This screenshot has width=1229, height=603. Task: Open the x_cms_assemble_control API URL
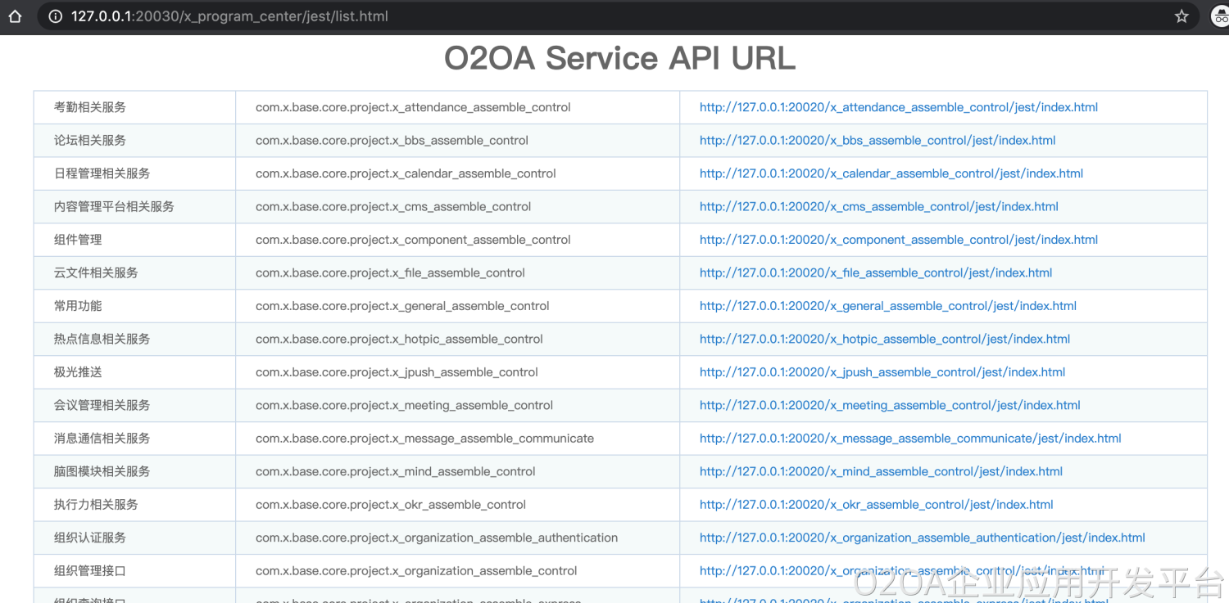878,207
